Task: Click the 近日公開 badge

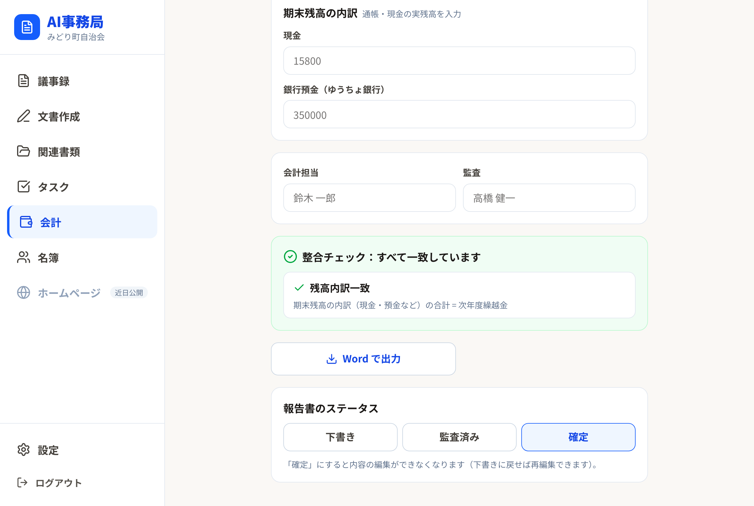Action: pos(129,293)
